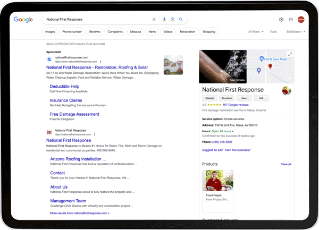Open the sponsored ad van thumbnail
The height and width of the screenshot is (230, 319).
(173, 65)
